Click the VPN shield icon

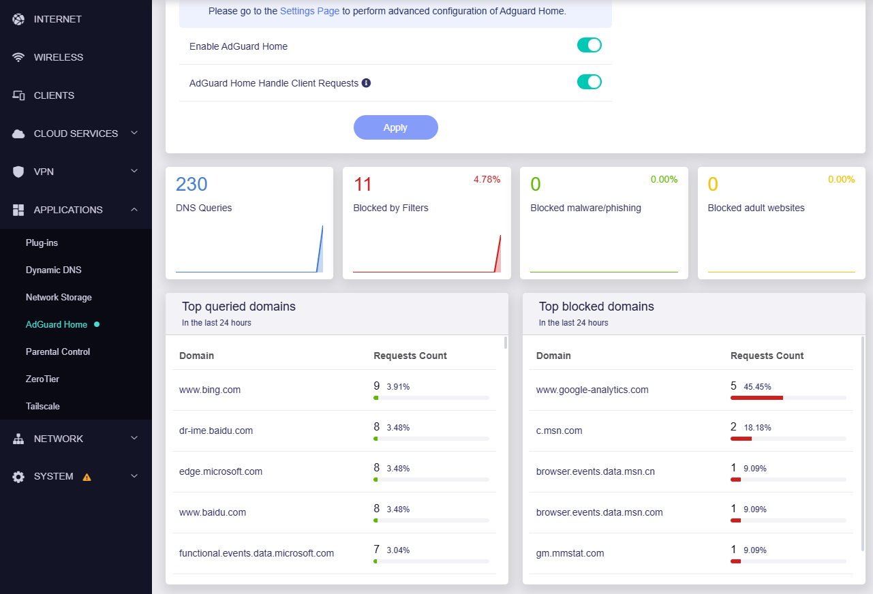(x=18, y=172)
